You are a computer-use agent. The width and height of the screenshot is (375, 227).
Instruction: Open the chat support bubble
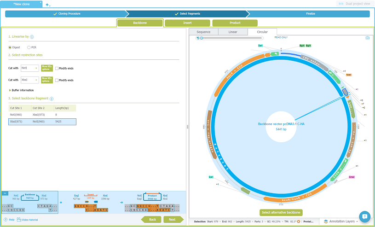(364, 216)
